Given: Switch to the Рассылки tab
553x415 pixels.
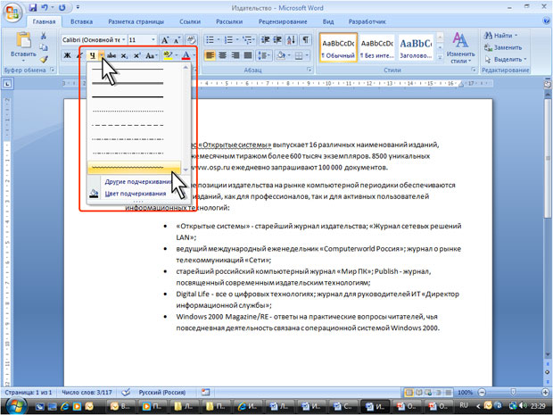Looking at the screenshot, I should 229,21.
